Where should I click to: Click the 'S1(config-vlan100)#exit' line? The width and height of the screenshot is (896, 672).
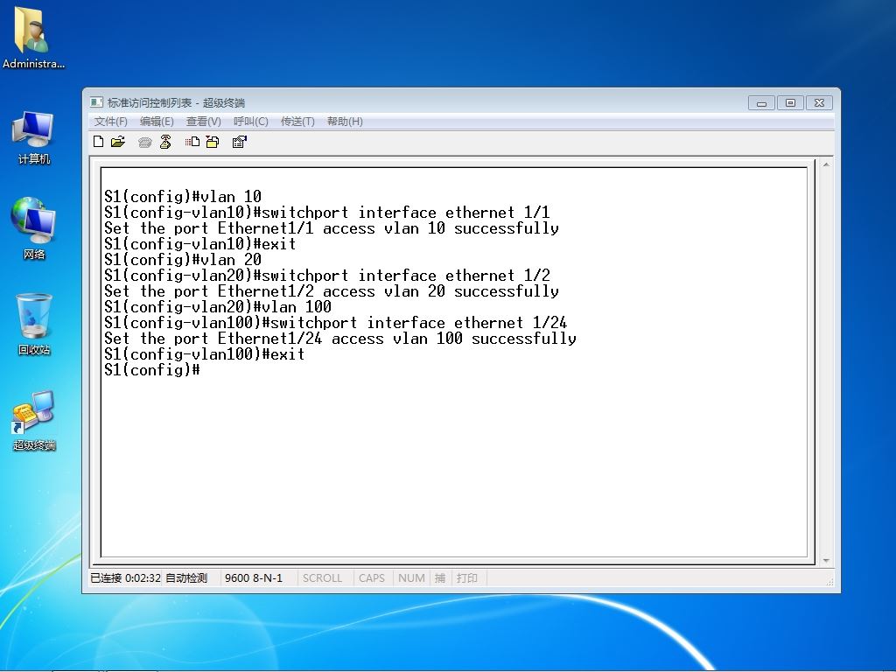coord(205,354)
